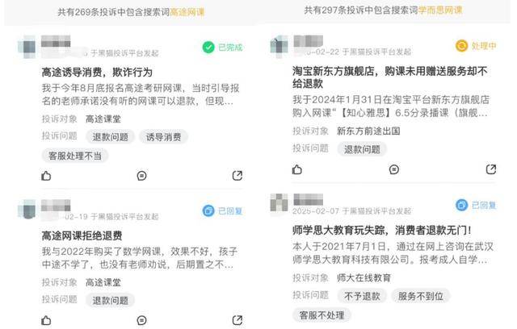Select the 诱导消费 issue tag

coord(163,137)
